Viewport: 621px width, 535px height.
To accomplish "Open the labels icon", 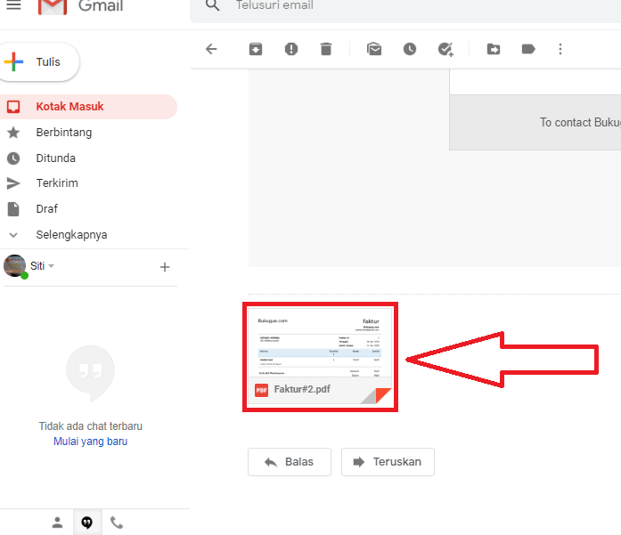I will pyautogui.click(x=528, y=49).
